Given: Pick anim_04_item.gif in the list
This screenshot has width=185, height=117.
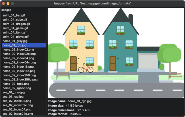Looking at the screenshot, I should click(x=15, y=32).
